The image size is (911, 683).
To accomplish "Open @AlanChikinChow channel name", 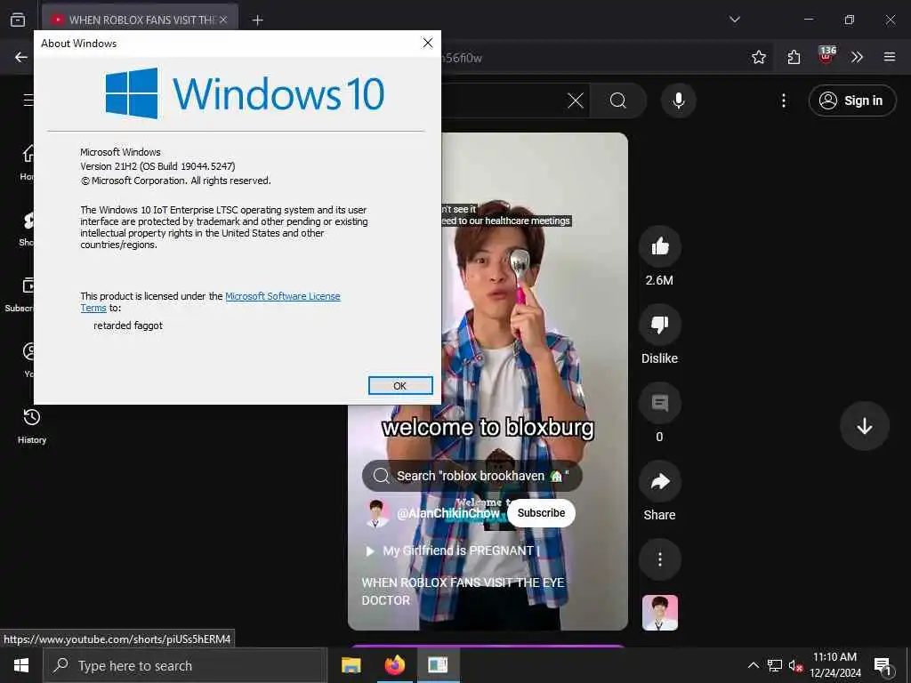I will [448, 513].
